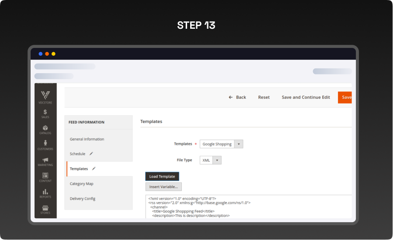Click the pencil icon next to Templates
This screenshot has height=240, width=393.
point(94,169)
